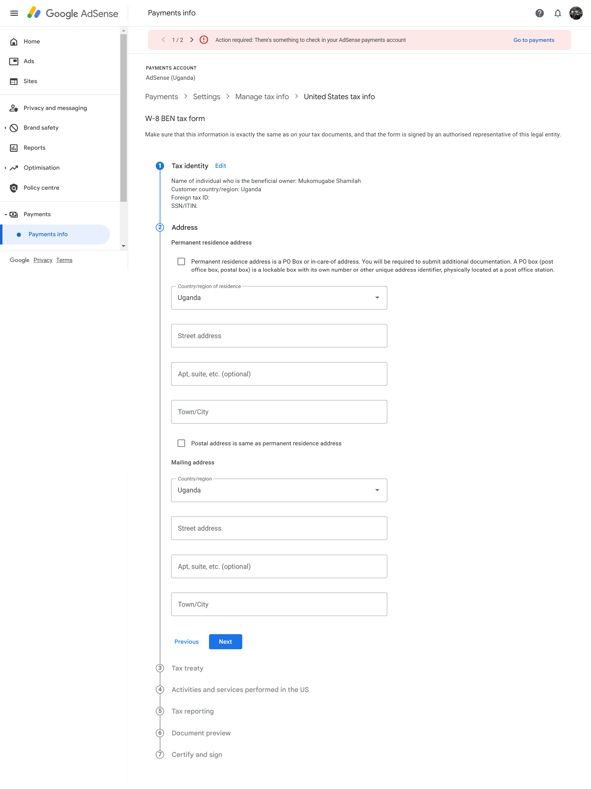Open the notifications bell
This screenshot has height=789, width=591.
coord(557,13)
